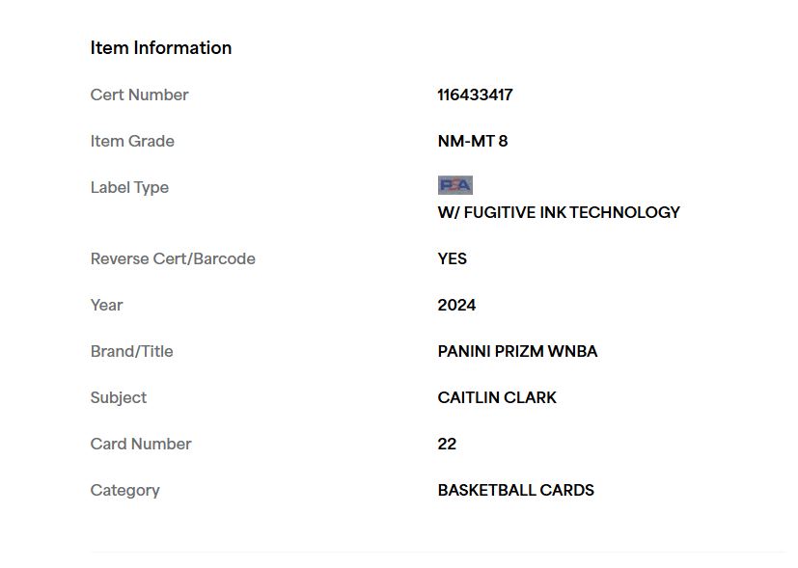798x568 pixels.
Task: Click the Label Type label
Action: [129, 188]
